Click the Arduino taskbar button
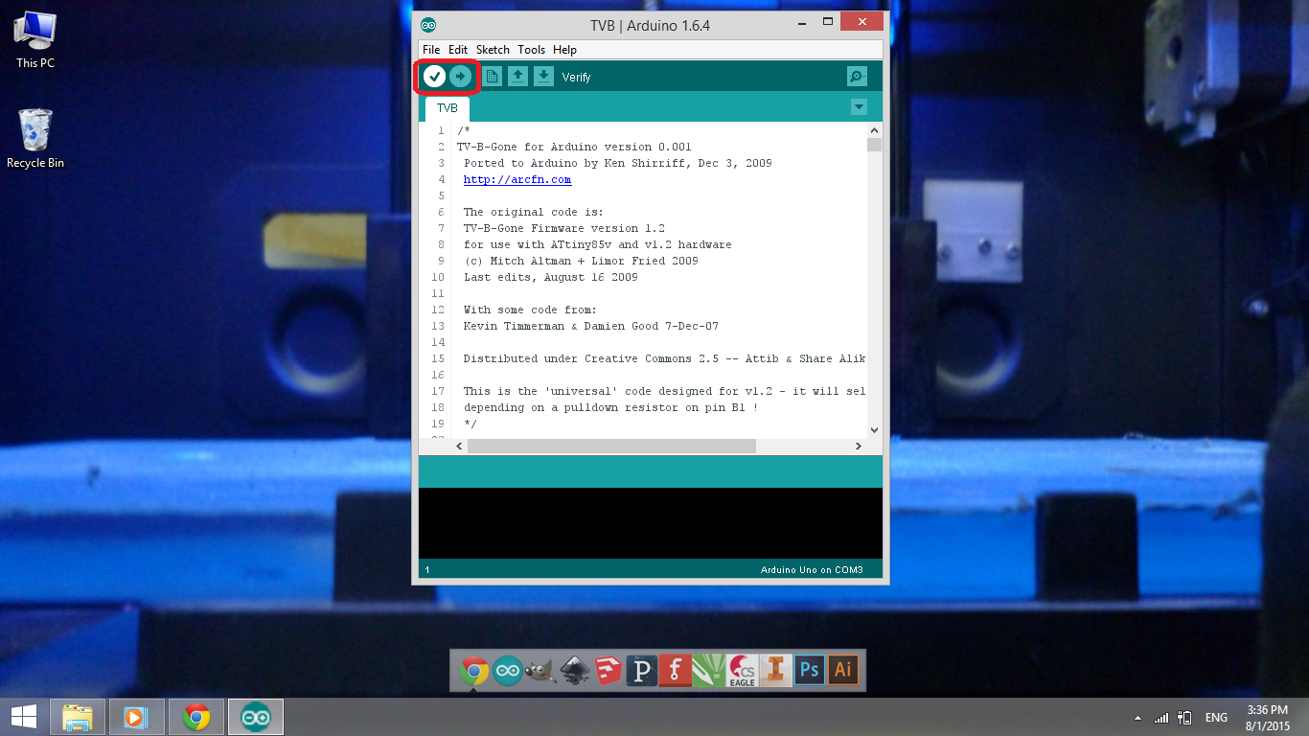 pos(256,717)
